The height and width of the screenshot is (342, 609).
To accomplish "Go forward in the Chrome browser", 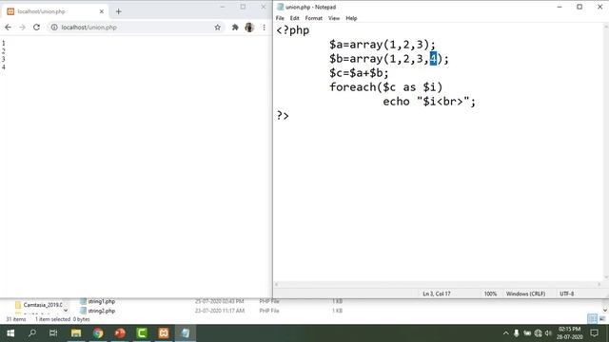I will pos(22,28).
